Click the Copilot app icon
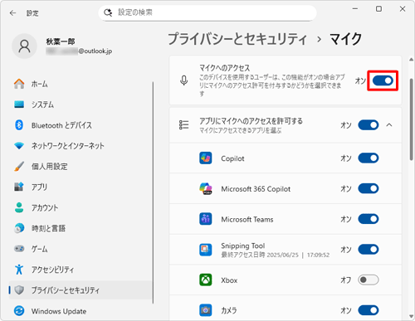The image size is (415, 321). pyautogui.click(x=206, y=158)
